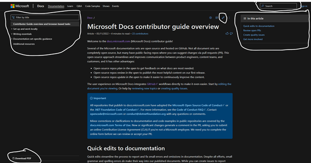Viewport: 311px width, 163px height.
Task: Click the thumbs-down rating icon
Action: coord(231,33)
